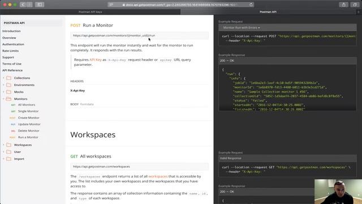This screenshot has height=204, width=362.
Task: Click the Run a Monitor heading
Action: [98, 25]
